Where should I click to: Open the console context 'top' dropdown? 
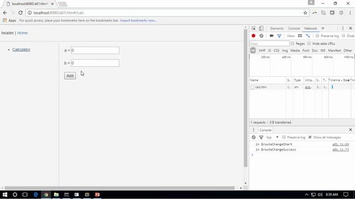272,137
